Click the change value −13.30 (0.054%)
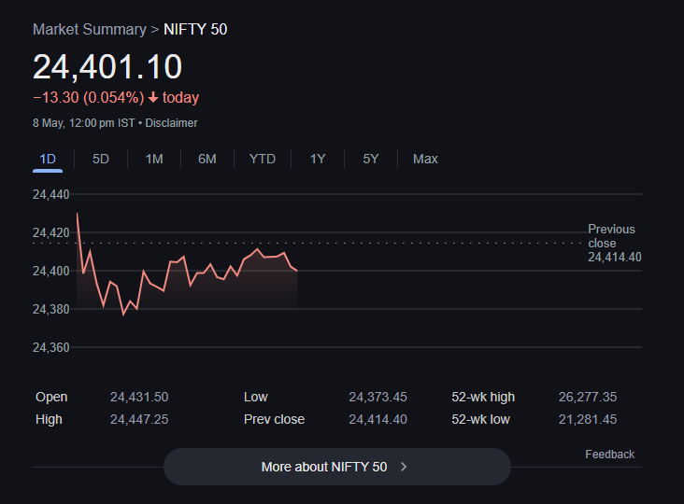This screenshot has height=504, width=684. pyautogui.click(x=89, y=97)
